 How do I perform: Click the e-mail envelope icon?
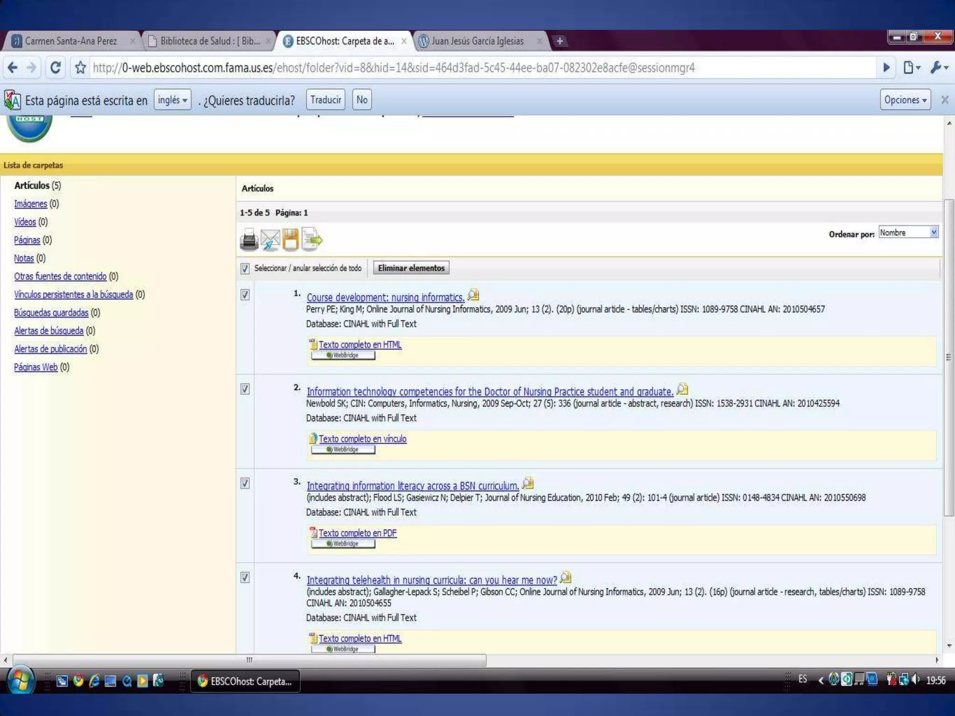click(270, 240)
